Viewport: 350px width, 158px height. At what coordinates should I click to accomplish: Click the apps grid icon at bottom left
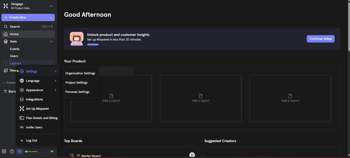pos(4,151)
